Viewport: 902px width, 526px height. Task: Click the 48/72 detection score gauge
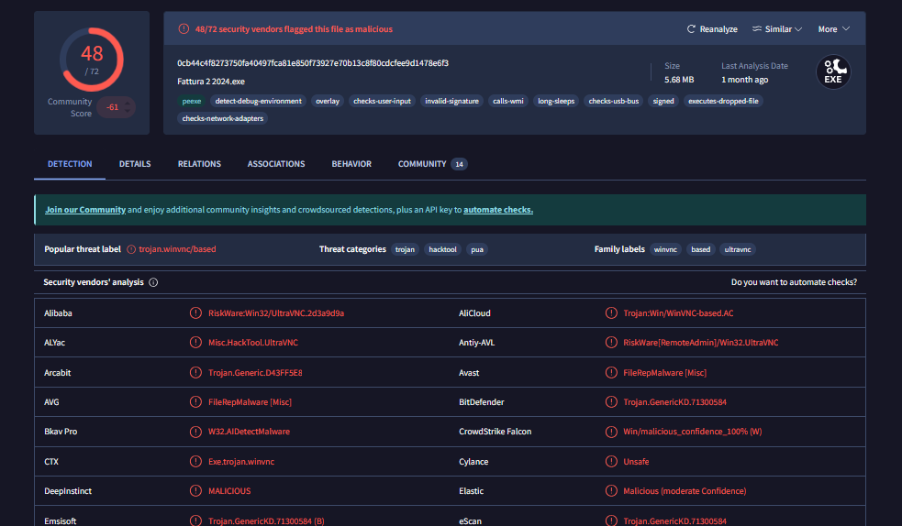coord(92,60)
